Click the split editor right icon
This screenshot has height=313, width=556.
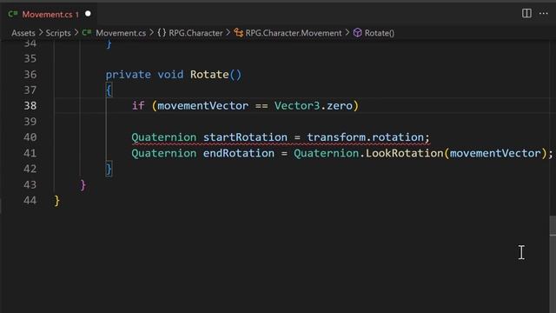click(526, 14)
